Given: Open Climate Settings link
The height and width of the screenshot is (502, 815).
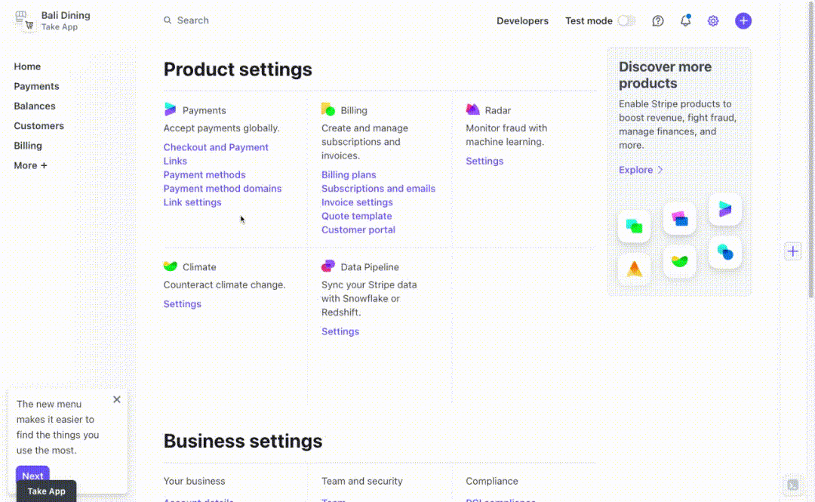Looking at the screenshot, I should [x=182, y=303].
